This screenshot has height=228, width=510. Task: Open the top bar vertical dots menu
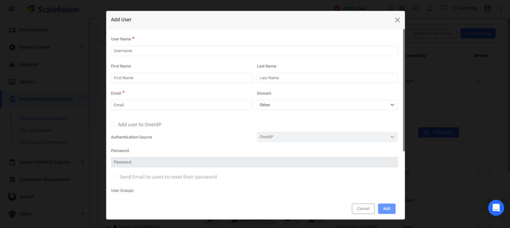pyautogui.click(x=501, y=8)
